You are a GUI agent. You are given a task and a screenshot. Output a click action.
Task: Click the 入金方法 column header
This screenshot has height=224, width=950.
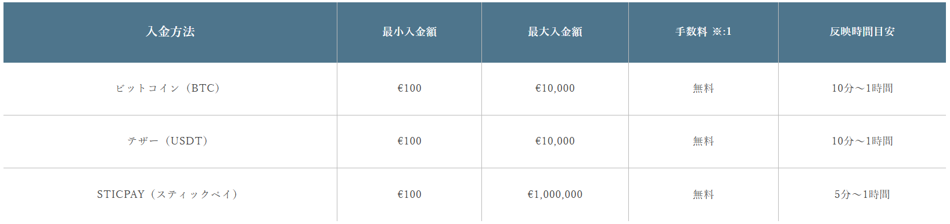[170, 32]
